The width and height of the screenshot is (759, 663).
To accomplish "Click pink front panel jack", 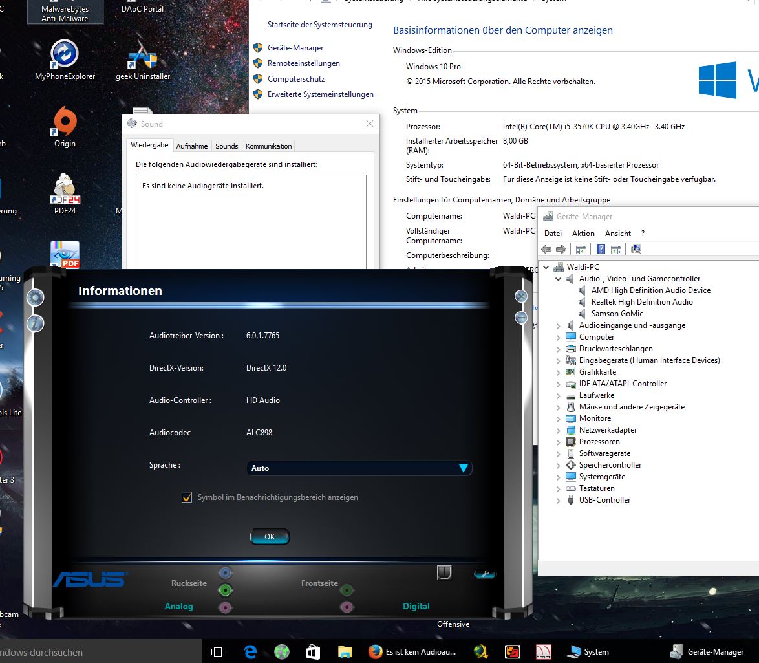I will tap(347, 607).
